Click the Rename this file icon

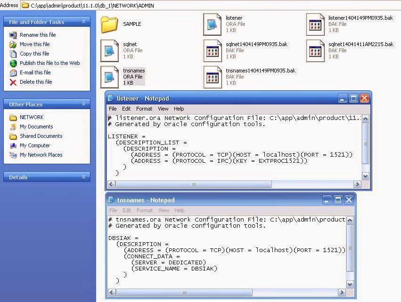click(x=13, y=35)
